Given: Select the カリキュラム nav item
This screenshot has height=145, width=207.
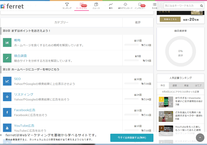Looking at the screenshot, I should tap(81, 6).
